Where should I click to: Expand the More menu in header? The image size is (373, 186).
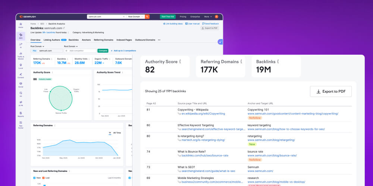207,17
